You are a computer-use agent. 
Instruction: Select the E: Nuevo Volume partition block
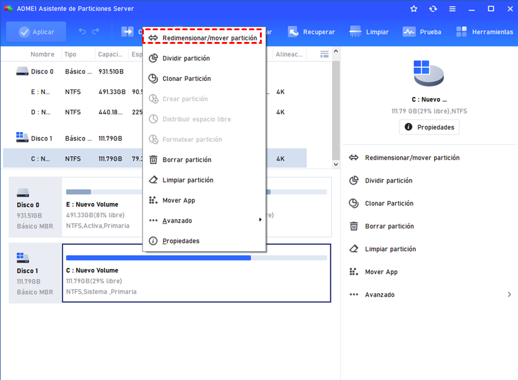102,207
